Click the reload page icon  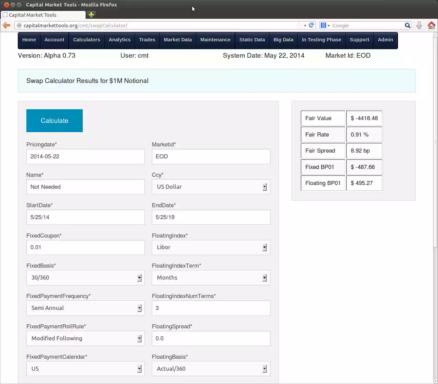pyautogui.click(x=311, y=25)
